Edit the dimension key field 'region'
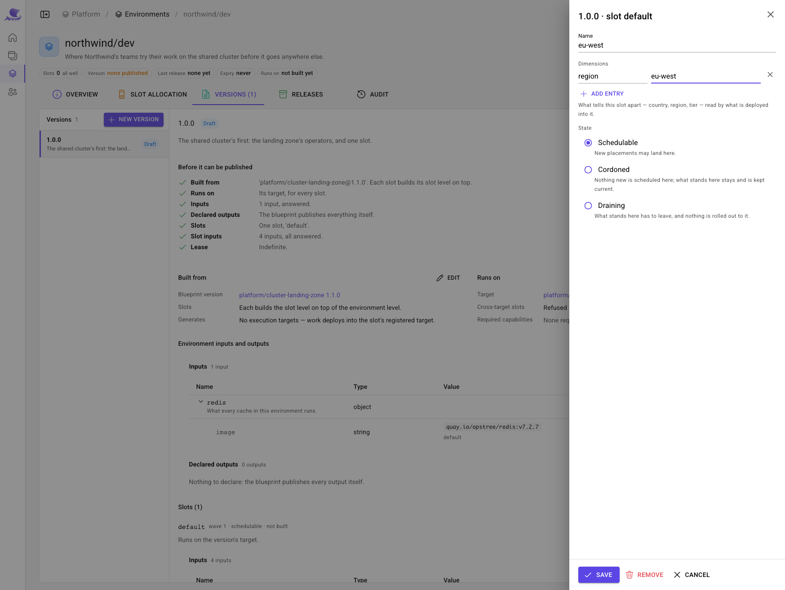The height and width of the screenshot is (590, 785). [x=613, y=76]
